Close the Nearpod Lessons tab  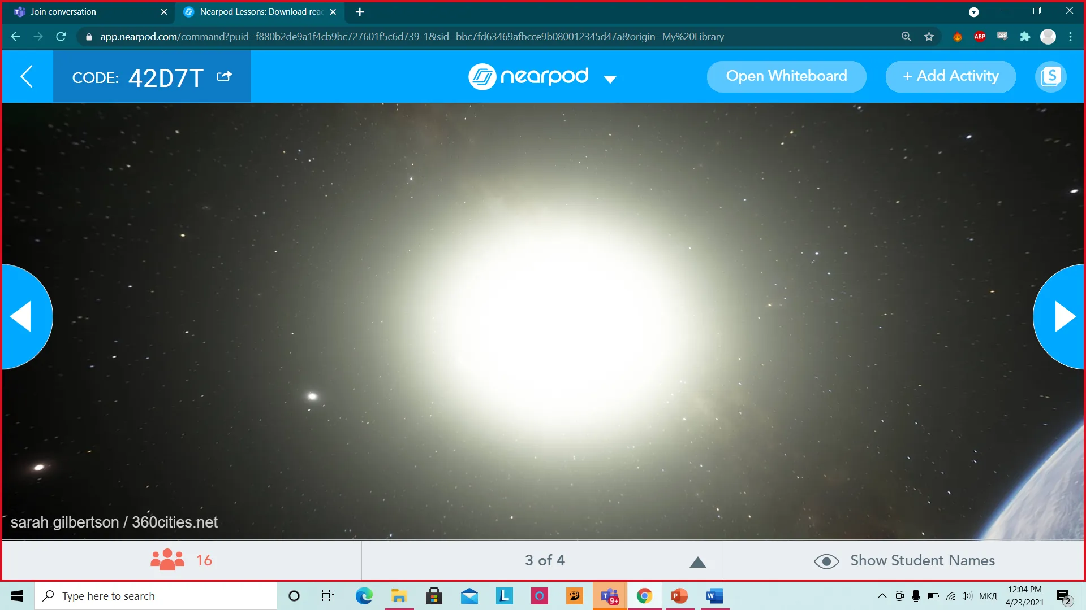333,12
